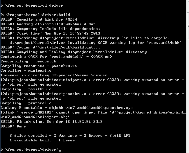Viewport: 189px width, 153px height.
Task: Click the '1 executable built - 1 Error' line
Action: point(42,140)
